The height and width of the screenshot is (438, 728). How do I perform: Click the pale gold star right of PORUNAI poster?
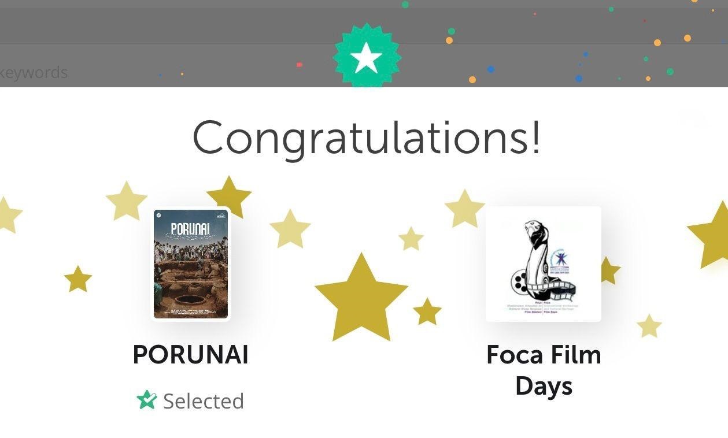[x=290, y=229]
